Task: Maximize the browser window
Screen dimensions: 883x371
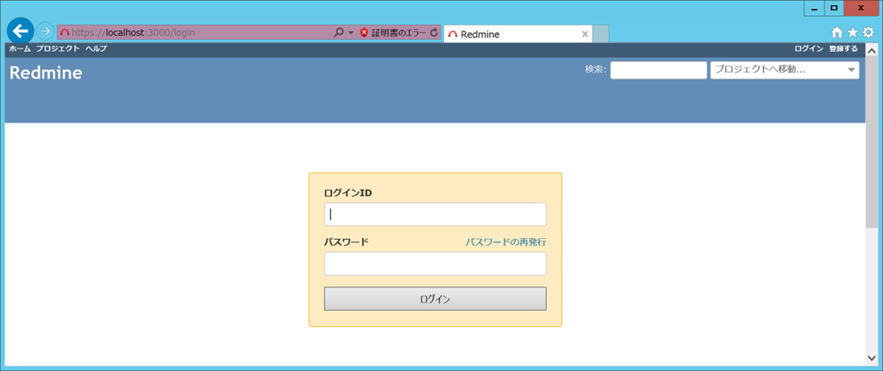Action: pos(834,9)
